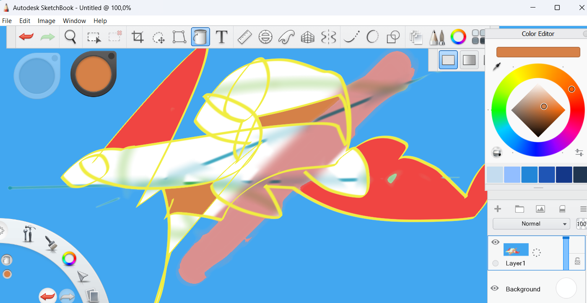This screenshot has width=587, height=303.
Task: Open the Image menu
Action: tap(46, 21)
